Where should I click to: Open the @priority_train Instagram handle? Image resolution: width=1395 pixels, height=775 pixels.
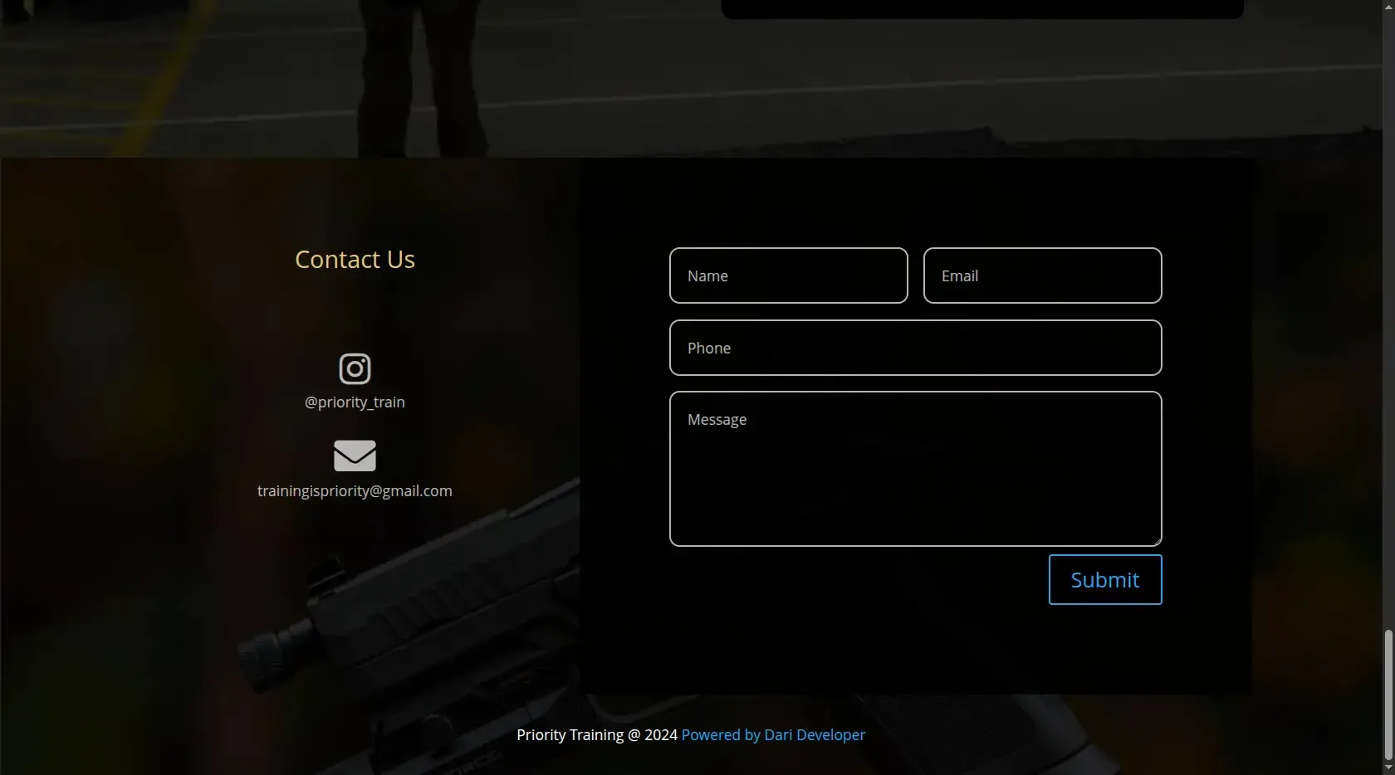[355, 402]
